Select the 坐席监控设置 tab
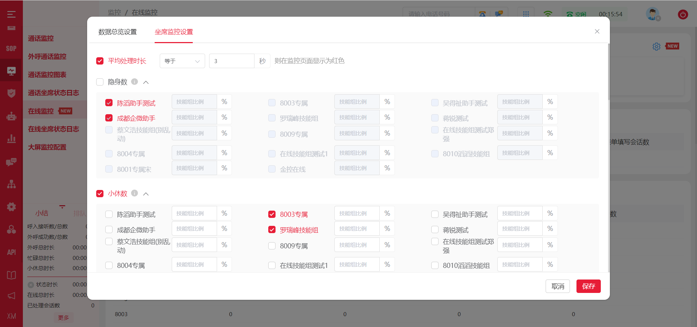This screenshot has width=697, height=327. (x=174, y=32)
